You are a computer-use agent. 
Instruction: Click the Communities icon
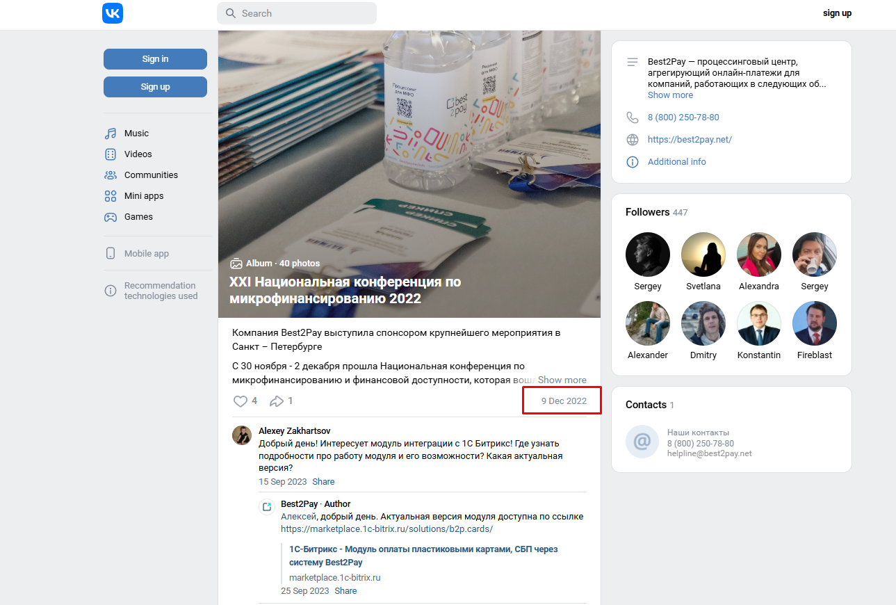pyautogui.click(x=111, y=175)
